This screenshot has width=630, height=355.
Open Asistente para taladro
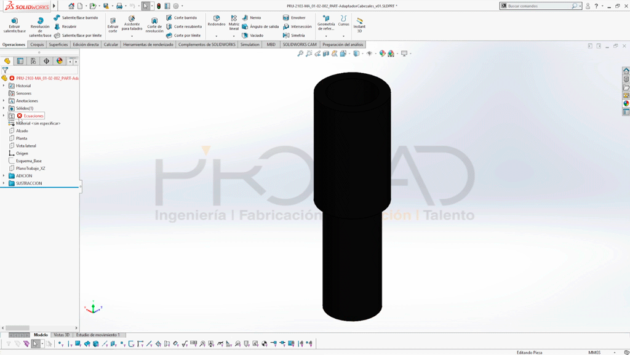132,24
